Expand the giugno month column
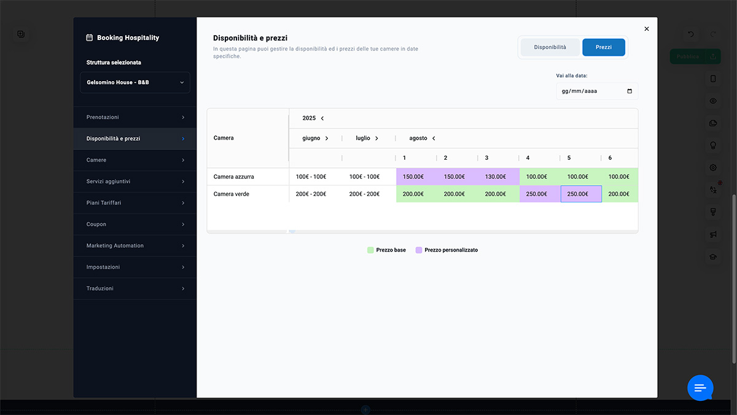 click(x=326, y=138)
